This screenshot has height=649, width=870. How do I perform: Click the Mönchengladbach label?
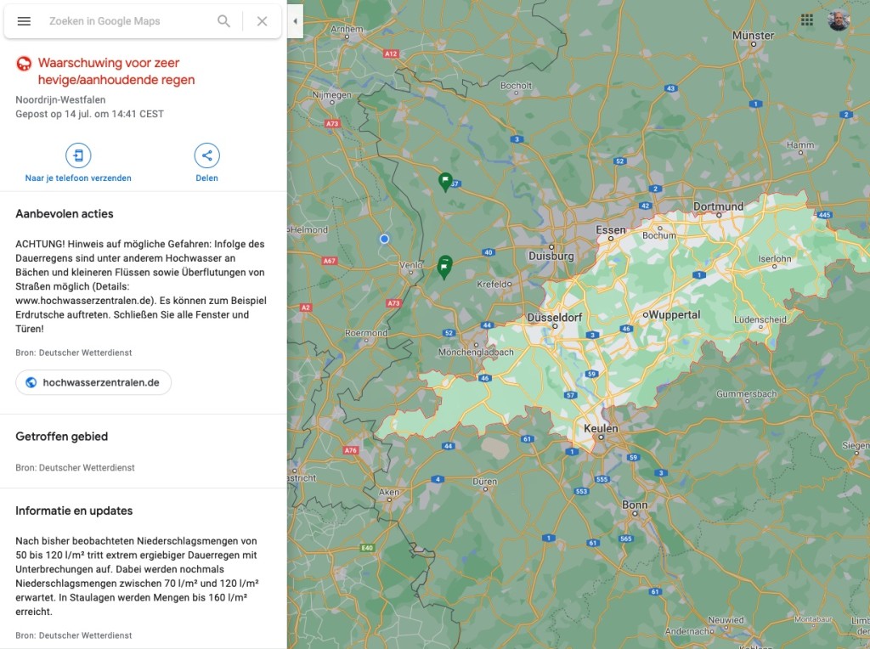coord(476,353)
